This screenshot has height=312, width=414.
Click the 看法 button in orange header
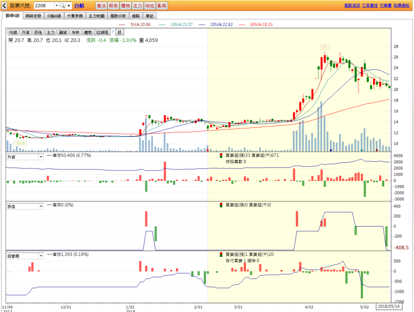tap(101, 6)
